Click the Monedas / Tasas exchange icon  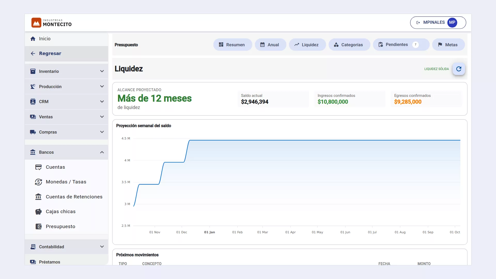click(38, 182)
